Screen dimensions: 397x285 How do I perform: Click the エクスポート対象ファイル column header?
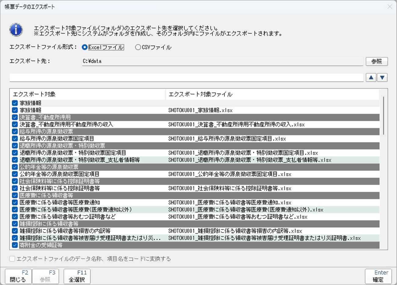[x=272, y=94]
